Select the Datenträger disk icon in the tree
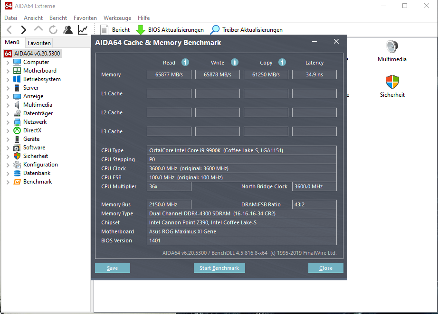The image size is (438, 314). pyautogui.click(x=17, y=113)
